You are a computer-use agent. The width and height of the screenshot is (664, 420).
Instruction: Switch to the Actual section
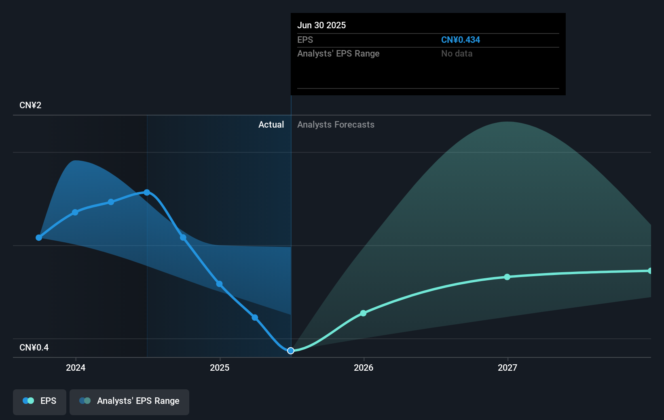coord(271,124)
